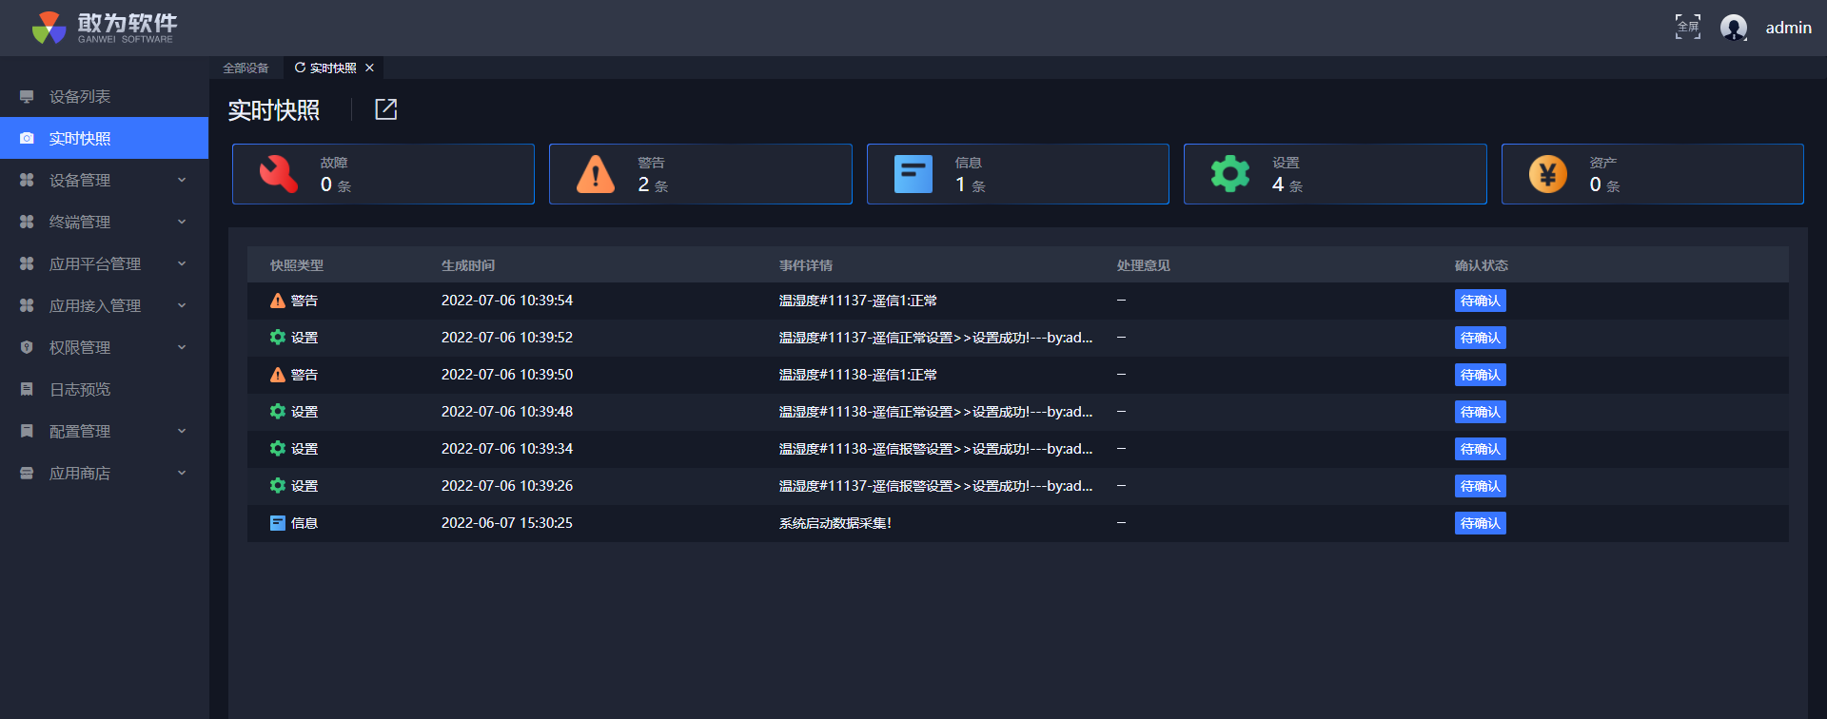
Task: Click 待确认 for the 10:39:26 row
Action: [x=1481, y=486]
